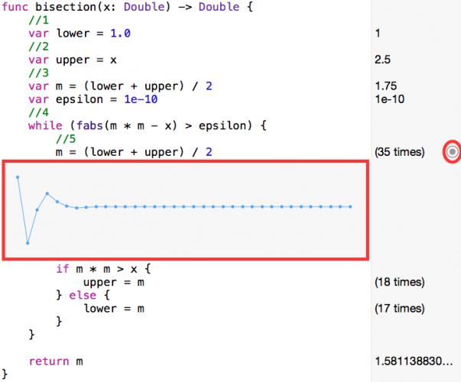Click the "//3" comment line
This screenshot has width=461, height=382.
(x=38, y=73)
